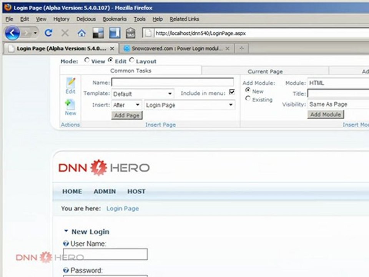This screenshot has height=277, width=369.
Task: Switch to the Snowcovered.com Power Login tab
Action: tap(176, 48)
